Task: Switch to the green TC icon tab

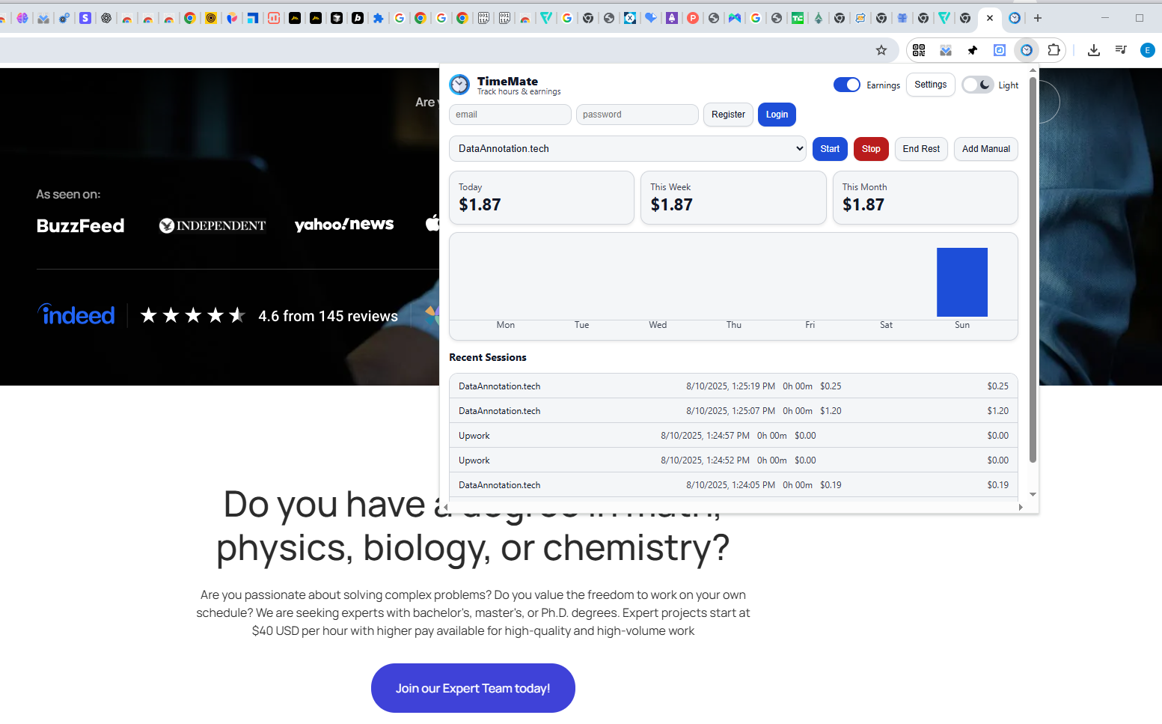Action: click(798, 18)
